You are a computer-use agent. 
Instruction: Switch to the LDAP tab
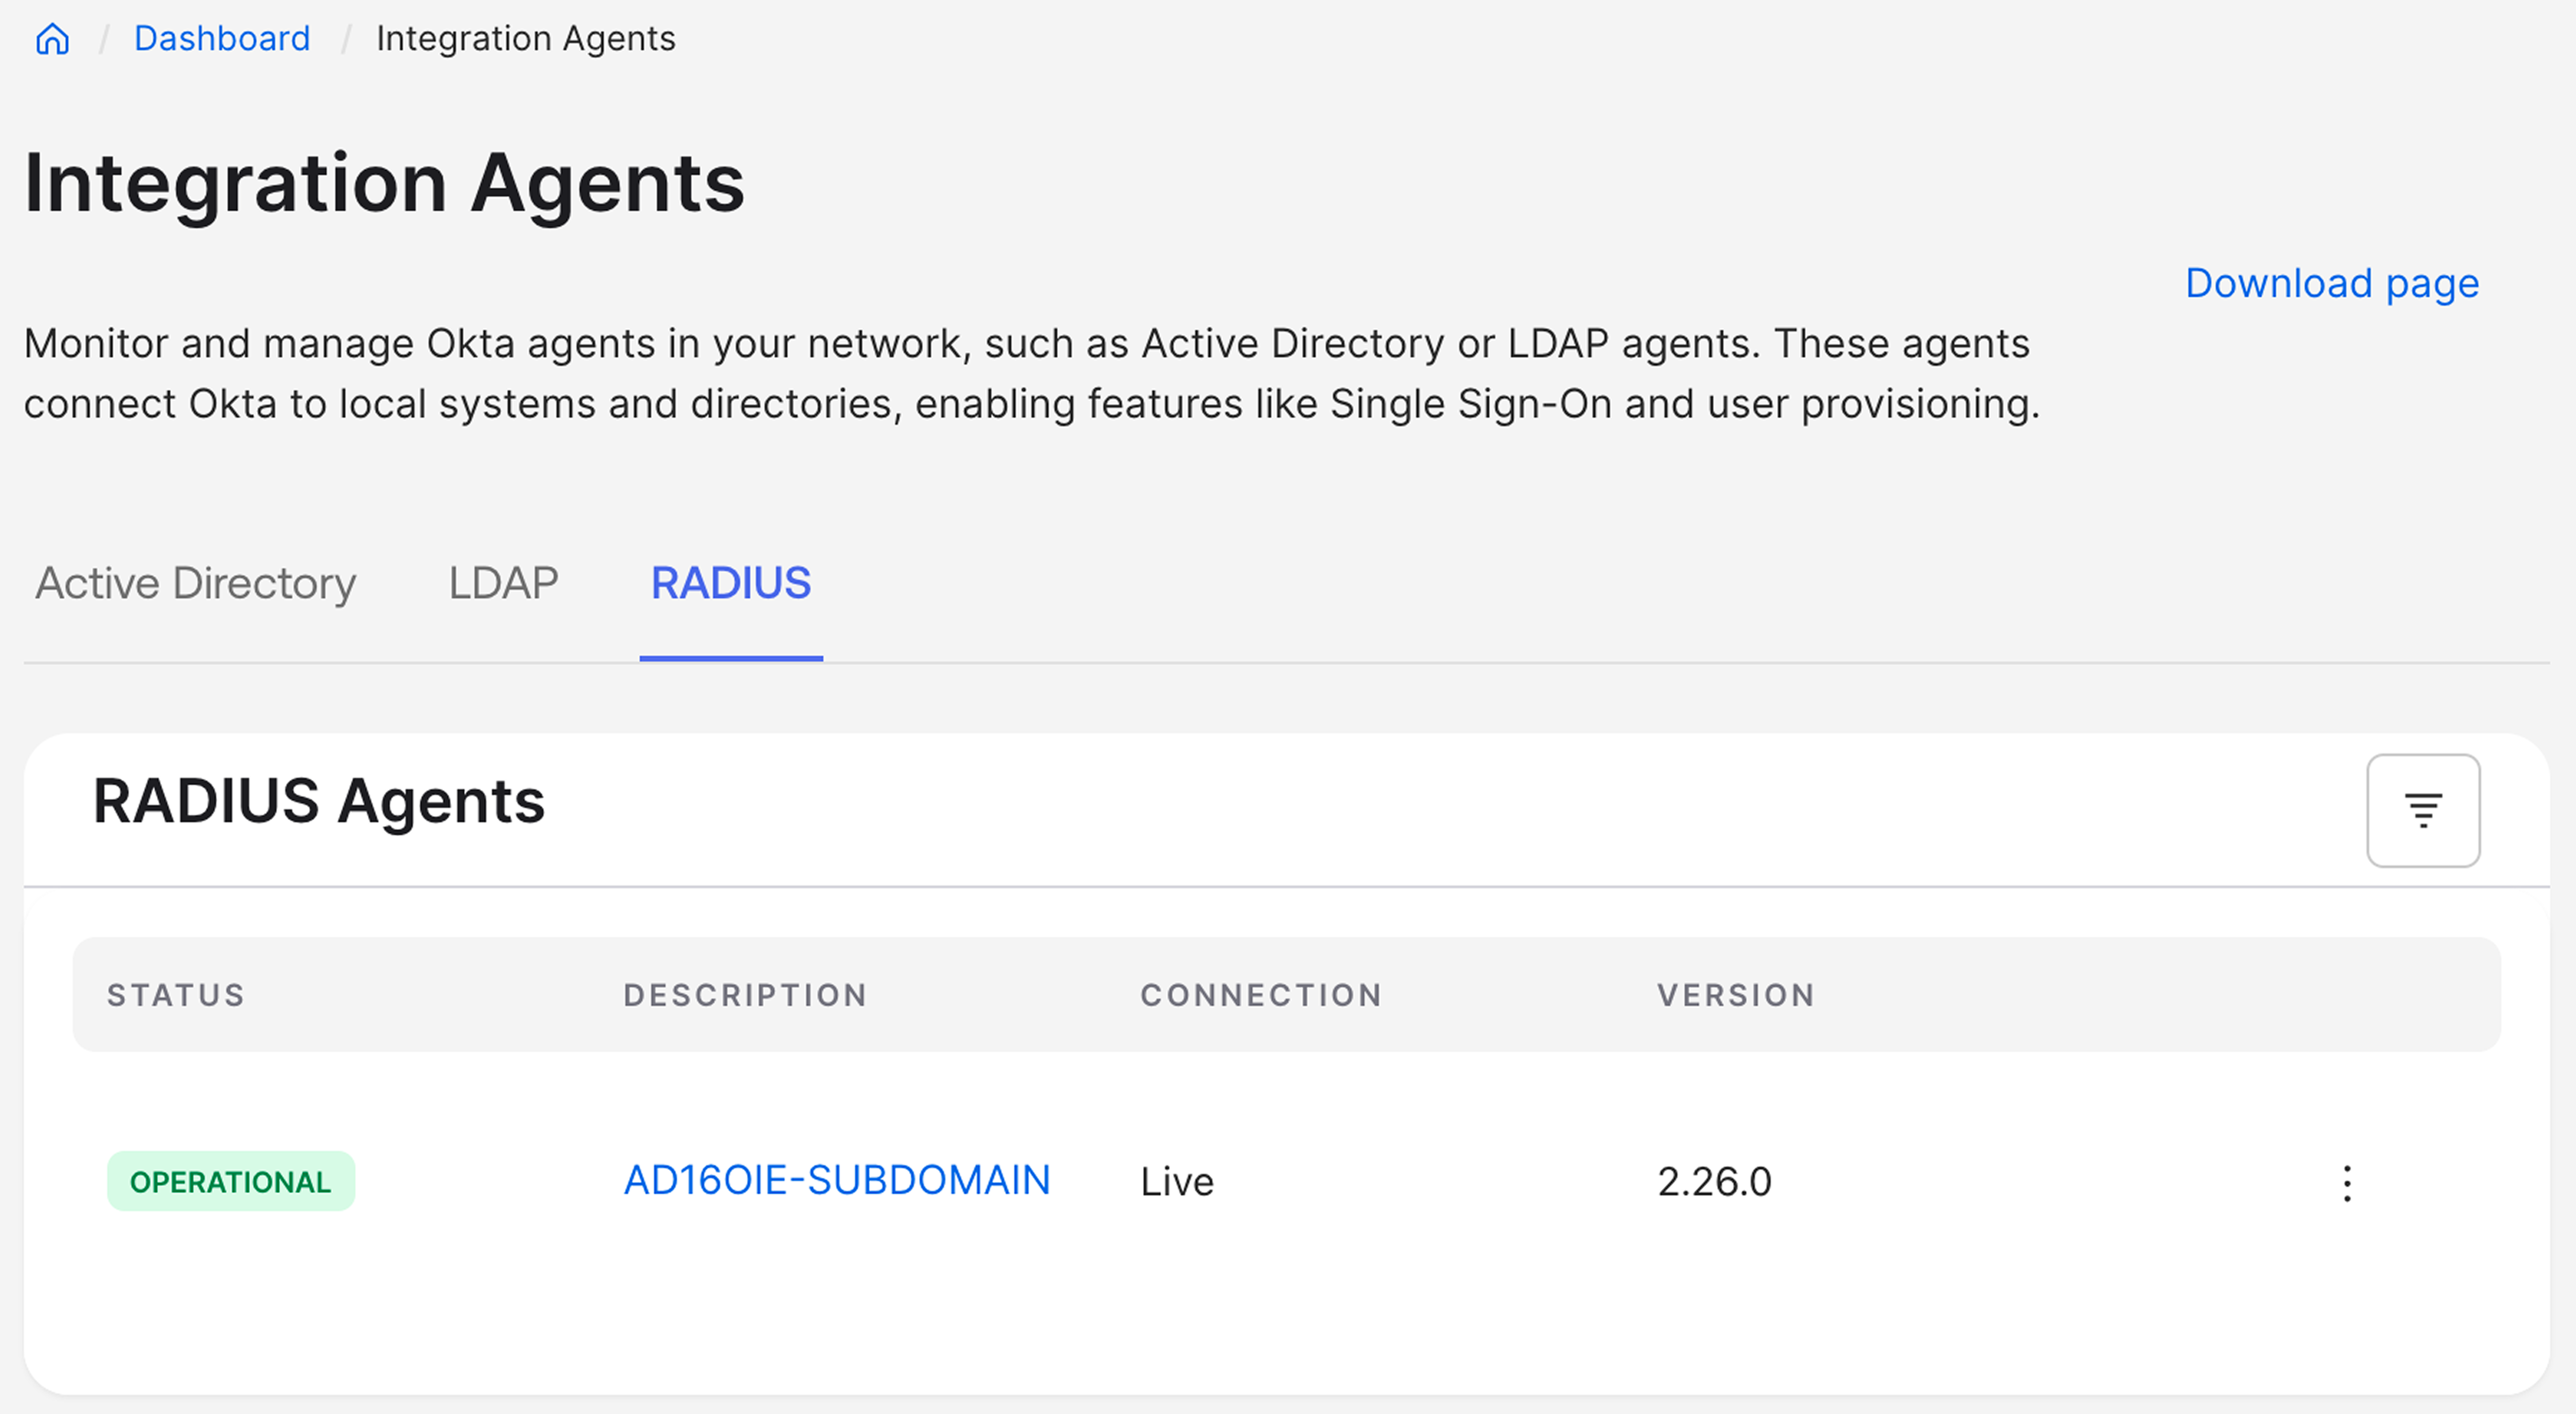[x=503, y=583]
